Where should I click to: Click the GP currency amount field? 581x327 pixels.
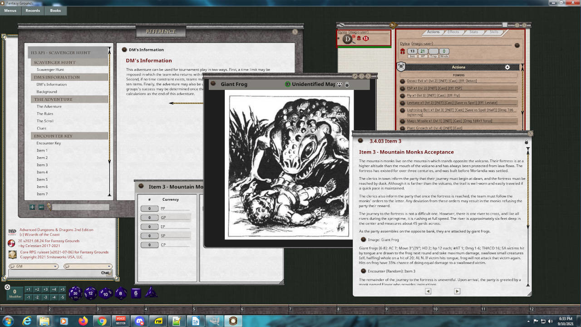tap(149, 218)
